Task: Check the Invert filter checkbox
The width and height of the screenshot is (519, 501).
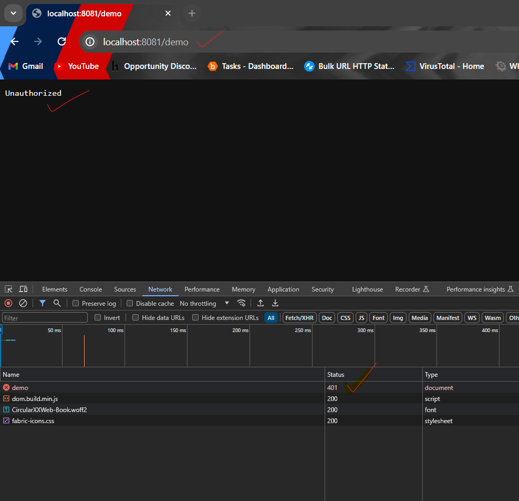Action: click(98, 318)
